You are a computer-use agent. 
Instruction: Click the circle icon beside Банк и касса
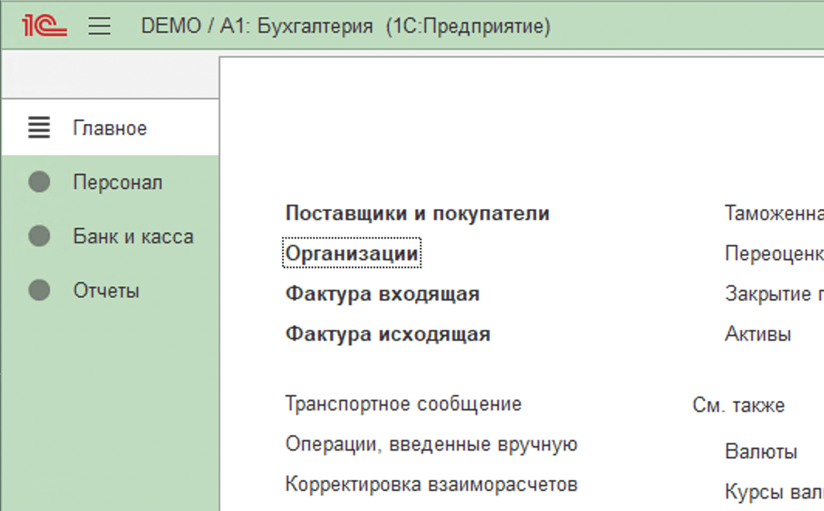click(x=39, y=236)
